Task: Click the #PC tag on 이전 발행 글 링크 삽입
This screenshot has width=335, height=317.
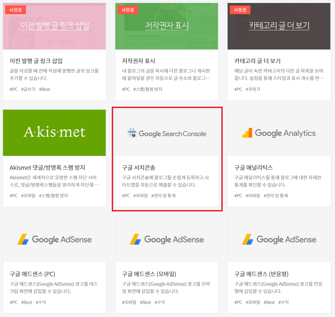Action: pyautogui.click(x=14, y=89)
